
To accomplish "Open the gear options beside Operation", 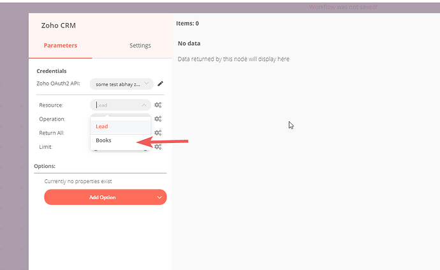I will pos(158,119).
